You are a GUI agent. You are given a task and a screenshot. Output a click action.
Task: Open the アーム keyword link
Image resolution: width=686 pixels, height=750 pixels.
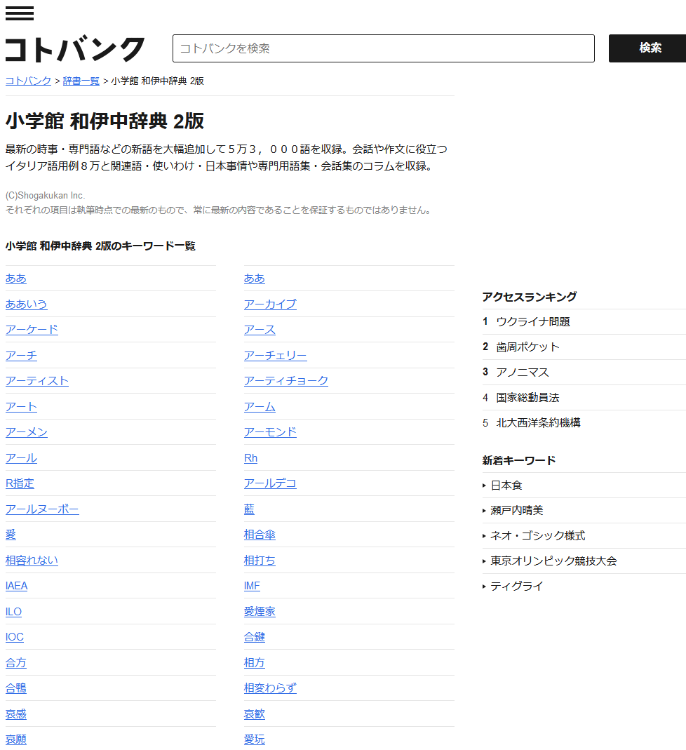coord(260,406)
